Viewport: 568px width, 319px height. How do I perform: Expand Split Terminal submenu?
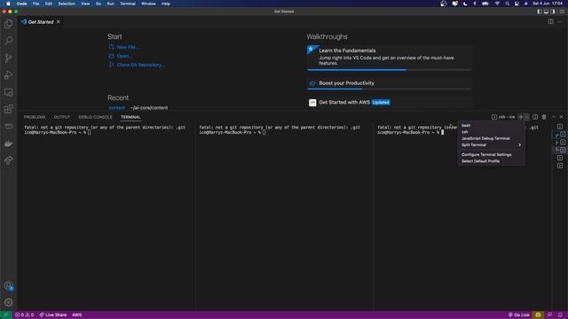pos(491,145)
